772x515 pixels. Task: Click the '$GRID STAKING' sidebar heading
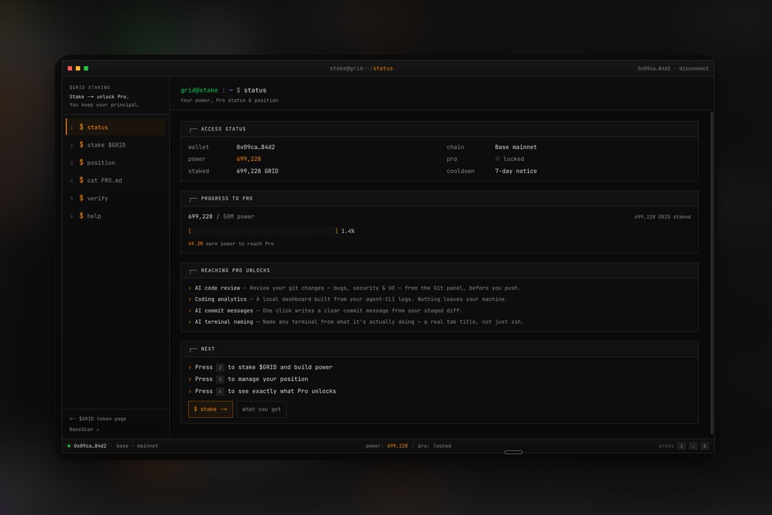89,87
